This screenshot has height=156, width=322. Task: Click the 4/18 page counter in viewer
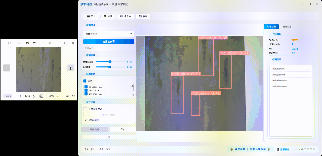pyautogui.click(x=27, y=96)
